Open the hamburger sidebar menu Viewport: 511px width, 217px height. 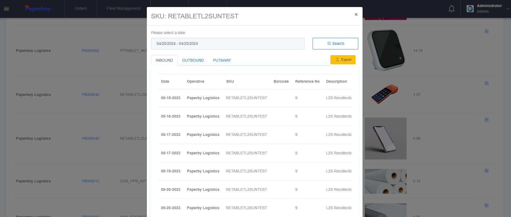pos(6,9)
